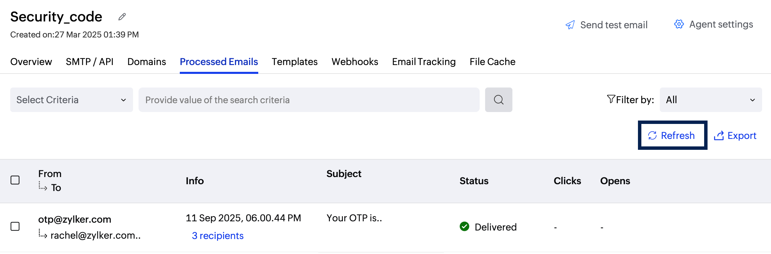Click the Export button label
The height and width of the screenshot is (254, 771).
click(742, 136)
